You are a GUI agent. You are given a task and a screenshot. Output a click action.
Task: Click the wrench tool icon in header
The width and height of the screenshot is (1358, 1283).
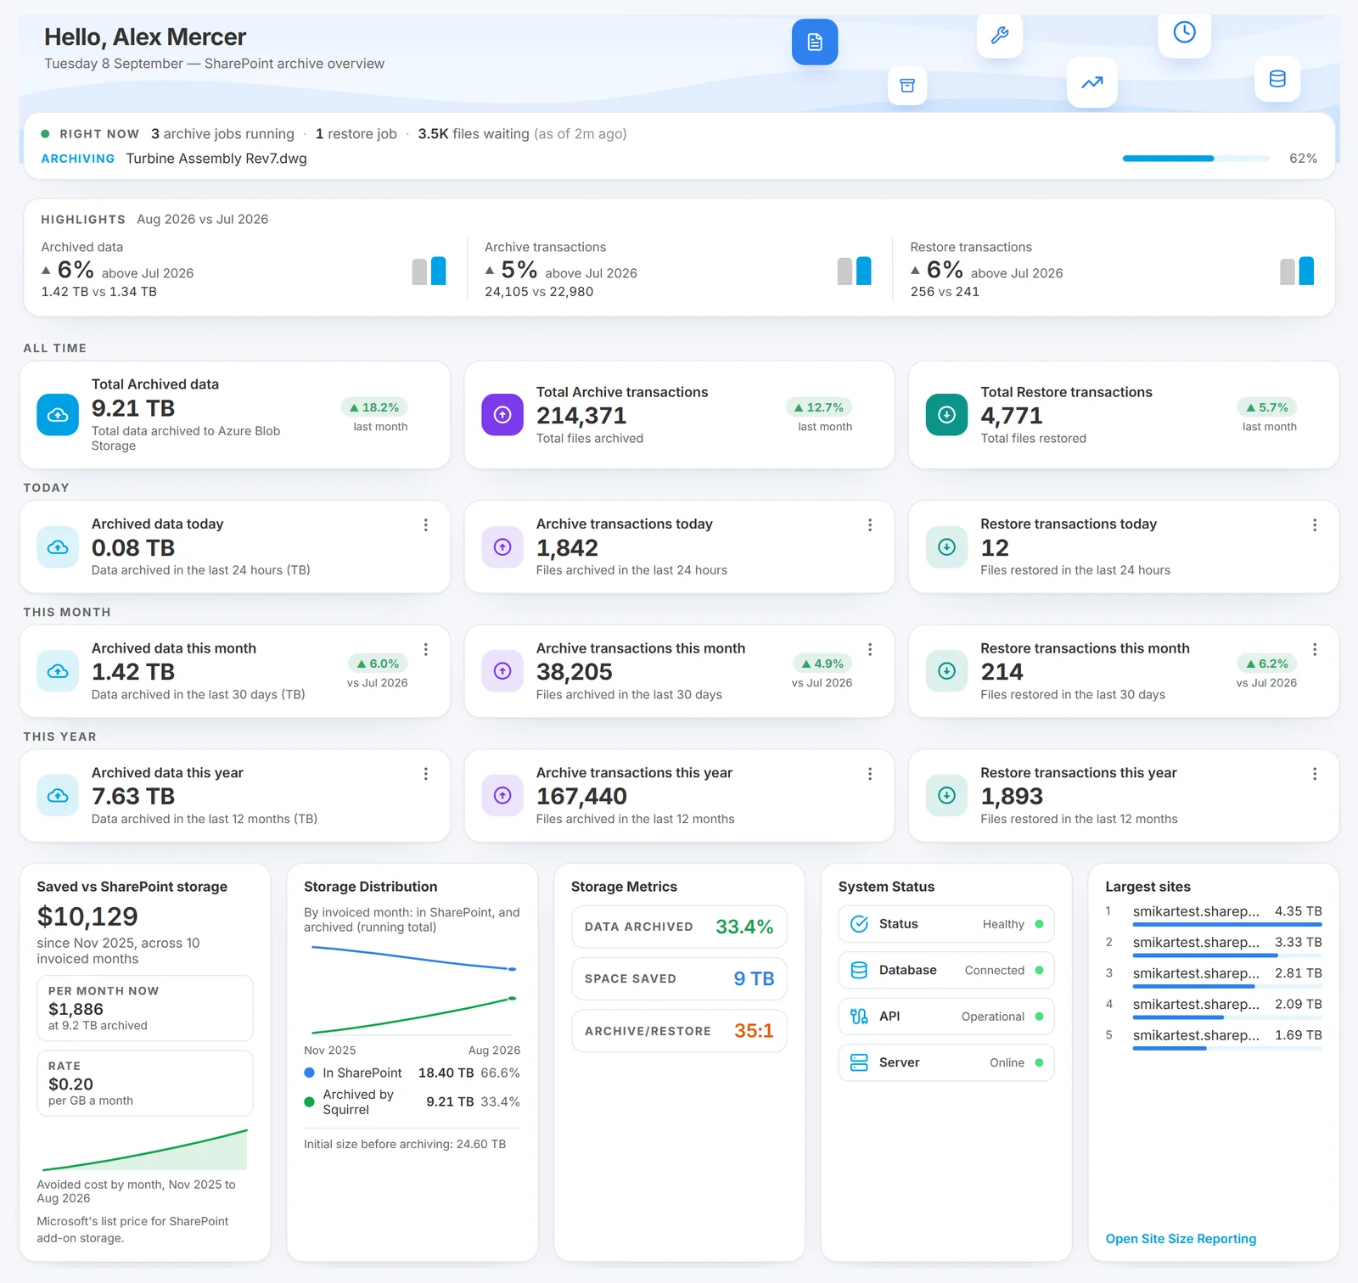[999, 35]
